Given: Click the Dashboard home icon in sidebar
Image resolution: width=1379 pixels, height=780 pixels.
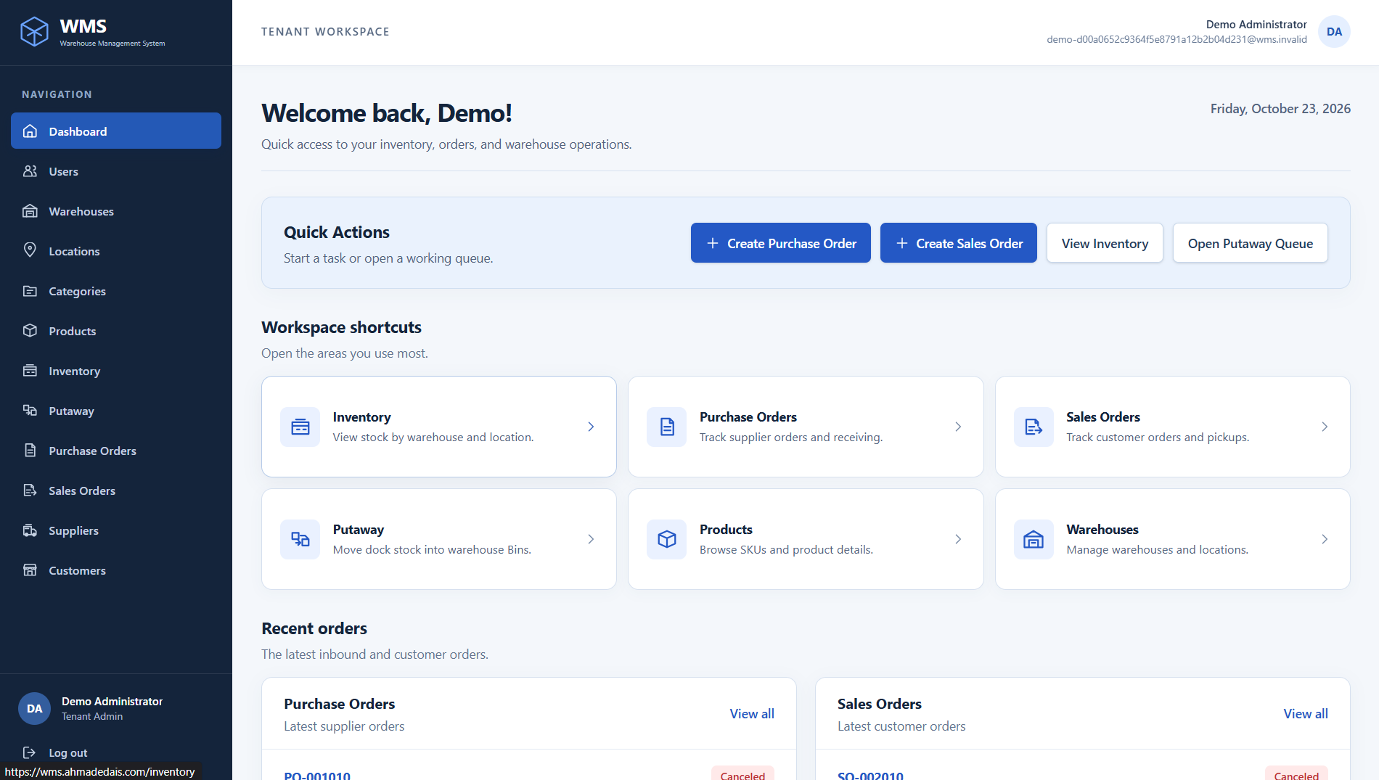Looking at the screenshot, I should (x=30, y=131).
